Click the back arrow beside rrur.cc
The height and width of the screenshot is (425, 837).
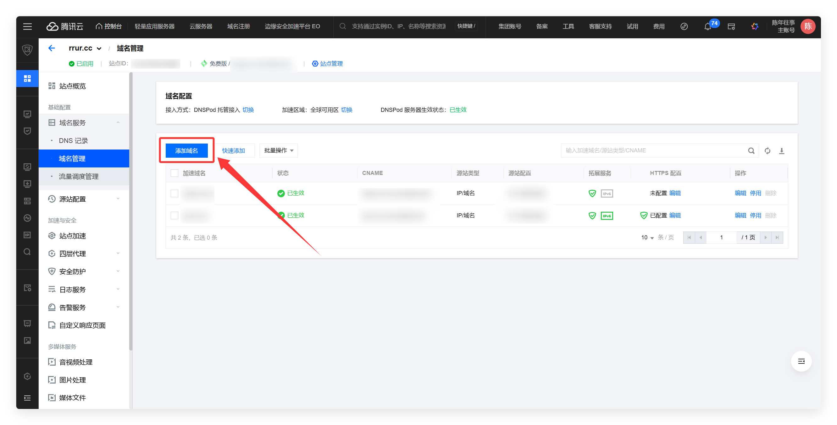pyautogui.click(x=52, y=48)
